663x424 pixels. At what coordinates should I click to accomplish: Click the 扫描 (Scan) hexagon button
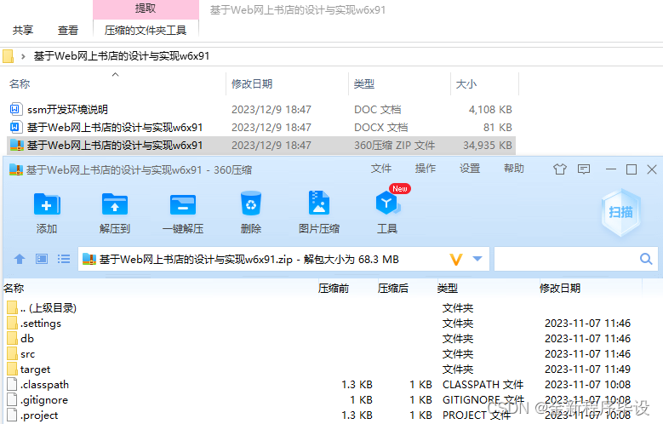point(620,212)
